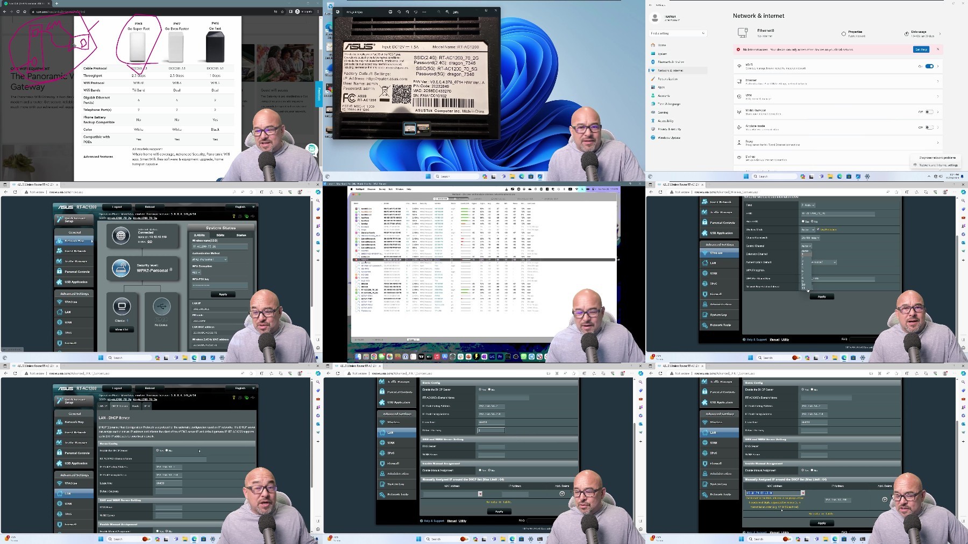Open Traffic Manager on Network Map page

tap(74, 261)
